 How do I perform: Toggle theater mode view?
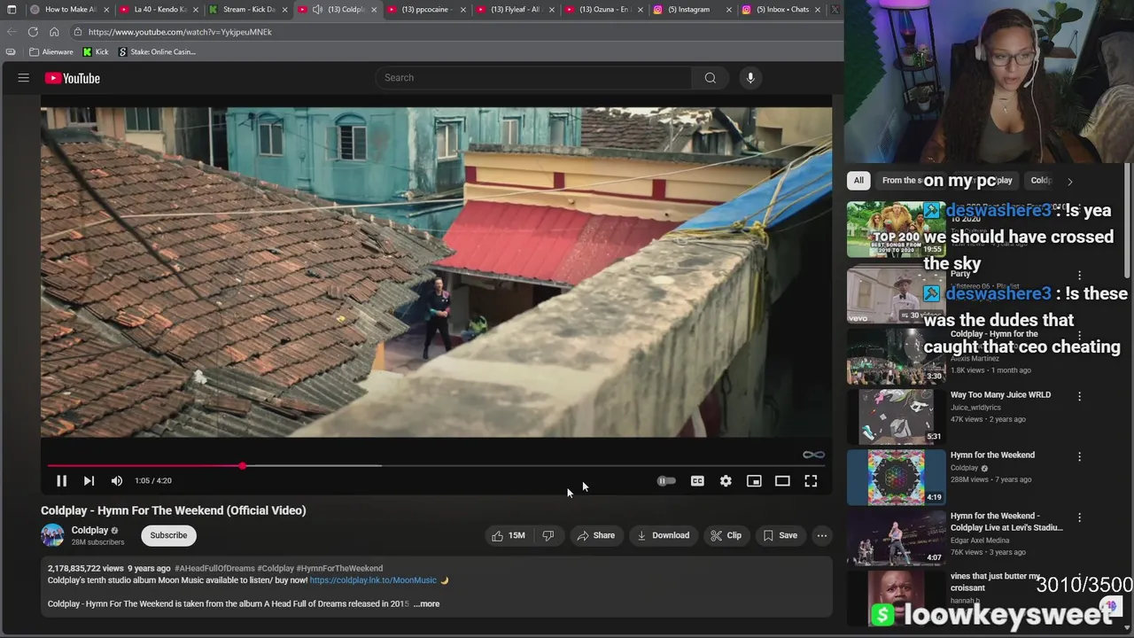(782, 480)
